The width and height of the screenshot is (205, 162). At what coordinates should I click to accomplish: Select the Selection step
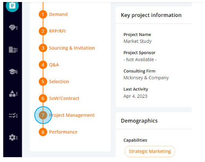[59, 82]
